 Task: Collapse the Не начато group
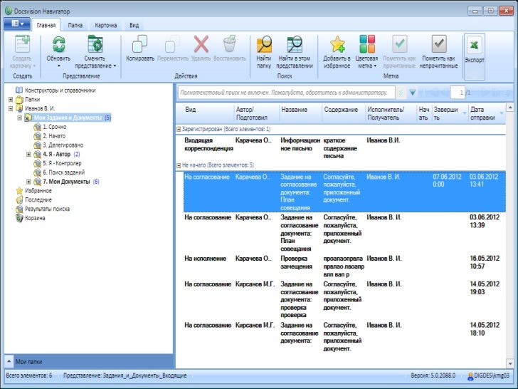(178, 165)
